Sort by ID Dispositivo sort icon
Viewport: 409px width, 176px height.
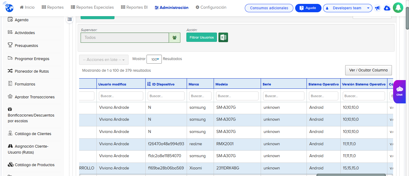click(149, 84)
